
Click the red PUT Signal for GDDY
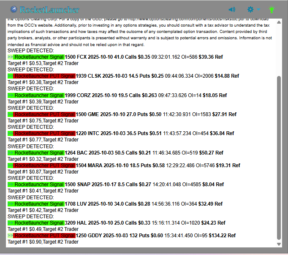[x=41, y=236]
